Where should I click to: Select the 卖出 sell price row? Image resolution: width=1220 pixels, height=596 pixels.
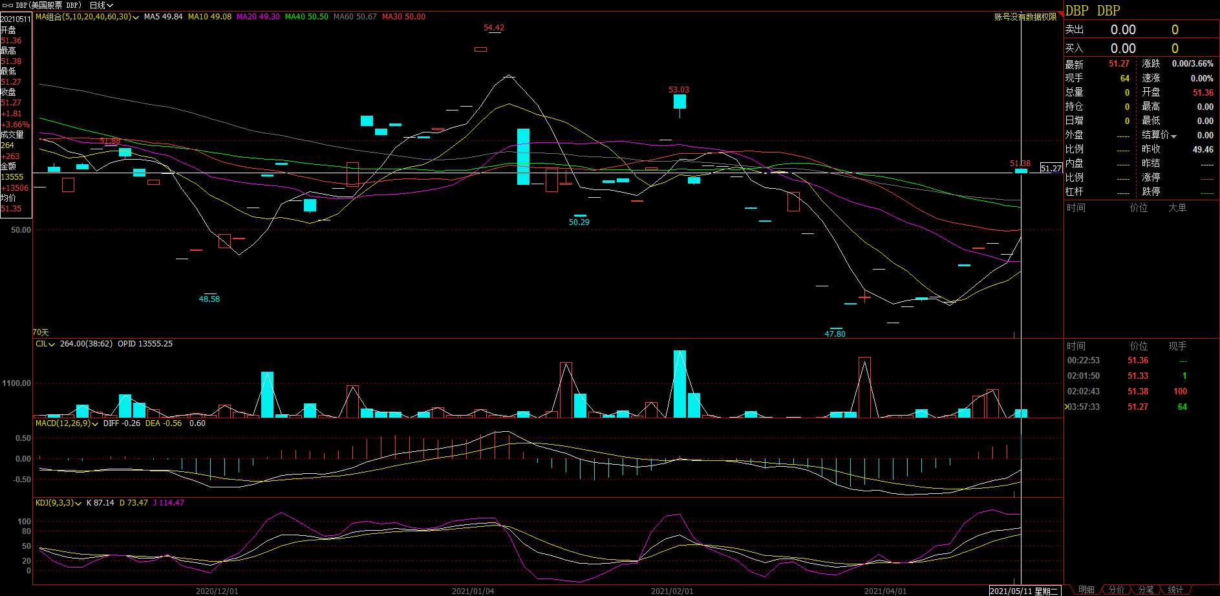tap(1141, 30)
